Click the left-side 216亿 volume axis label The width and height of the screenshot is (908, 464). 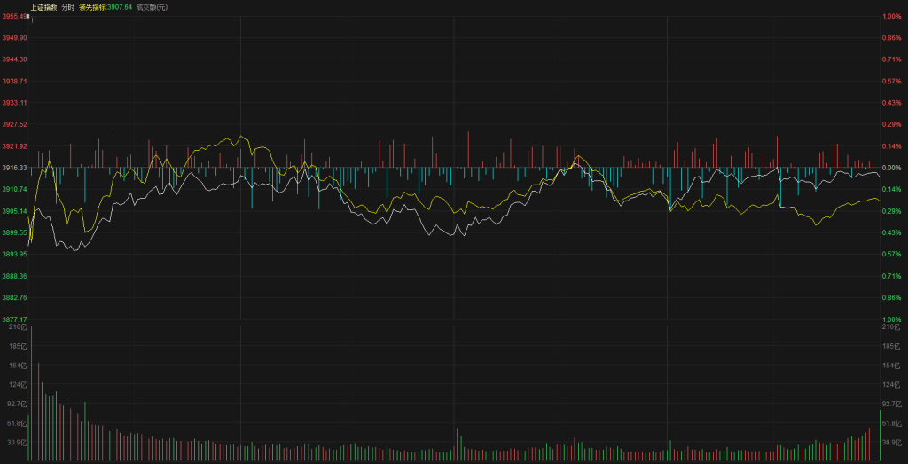18,327
